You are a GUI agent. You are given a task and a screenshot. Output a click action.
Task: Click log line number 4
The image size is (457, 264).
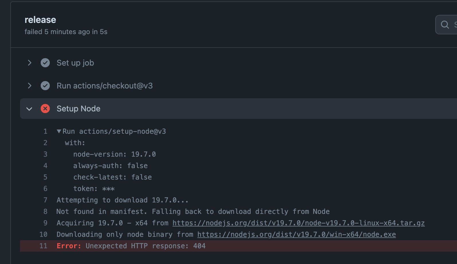tap(45, 166)
